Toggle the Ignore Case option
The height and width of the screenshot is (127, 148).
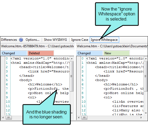(x=80, y=40)
